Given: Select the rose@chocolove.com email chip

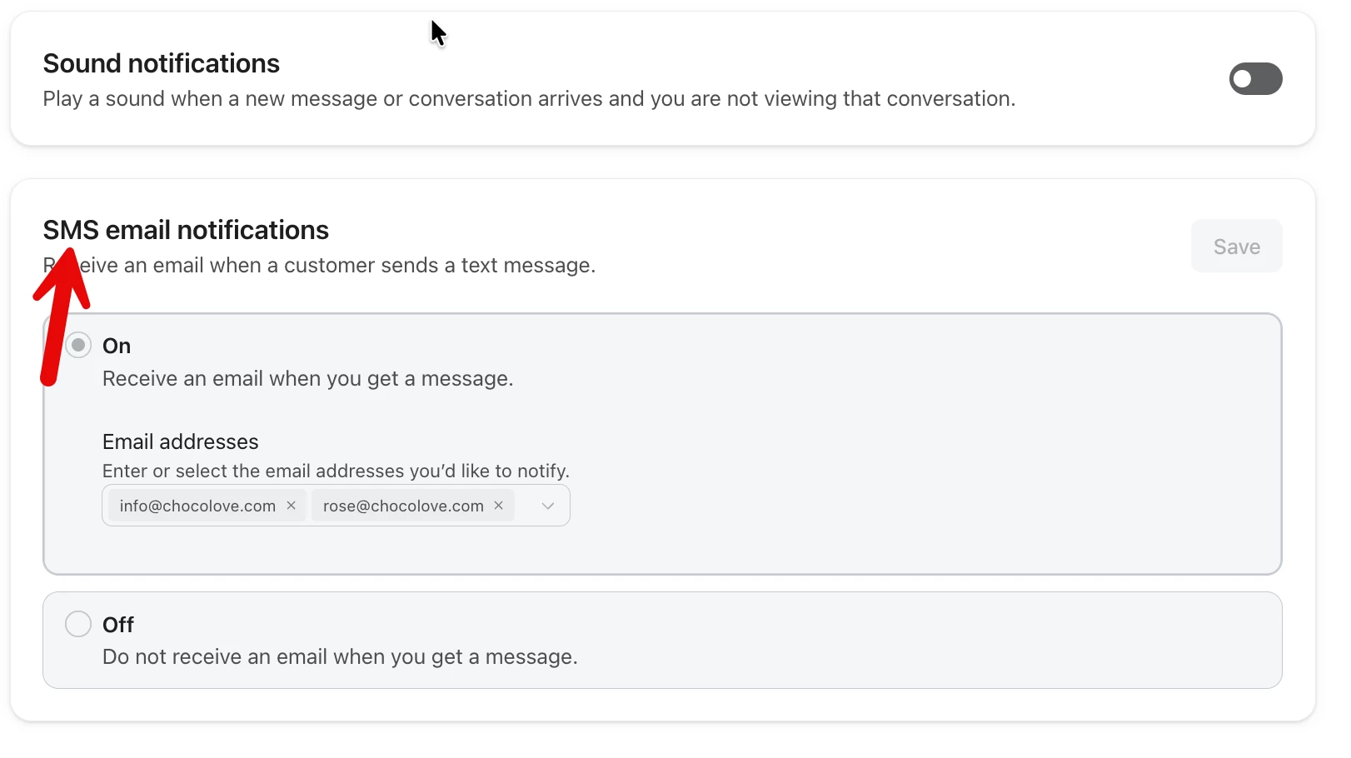Looking at the screenshot, I should 403,506.
